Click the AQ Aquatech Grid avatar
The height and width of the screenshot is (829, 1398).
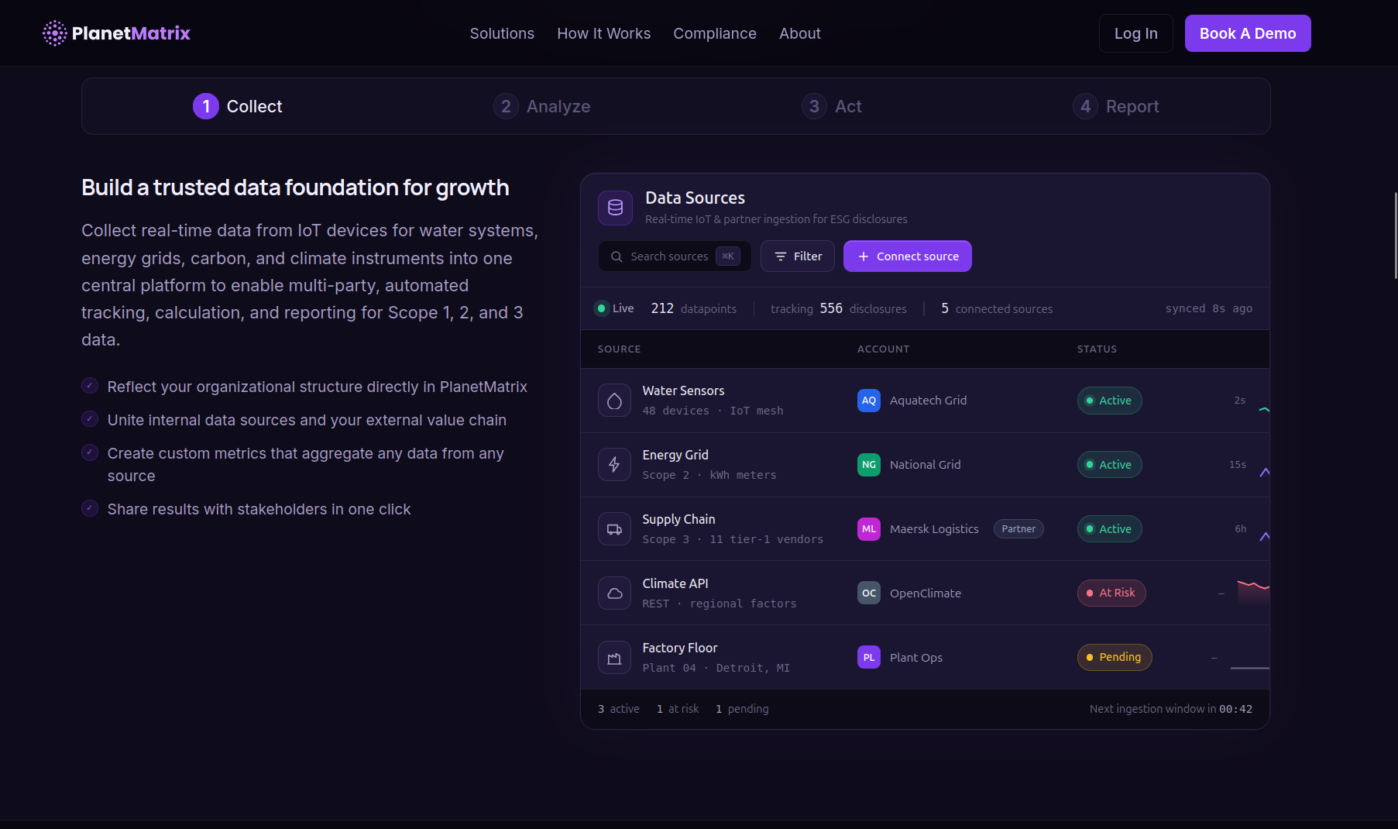click(x=869, y=401)
